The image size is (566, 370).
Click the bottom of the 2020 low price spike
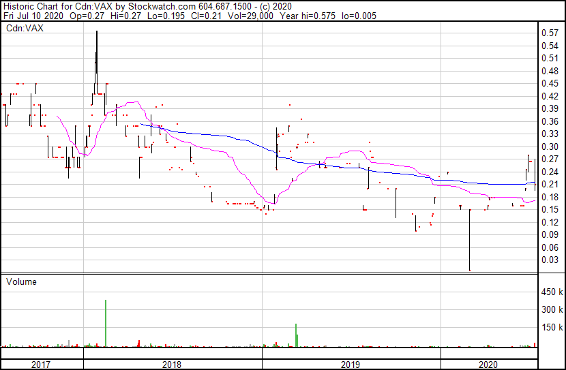[x=470, y=269]
